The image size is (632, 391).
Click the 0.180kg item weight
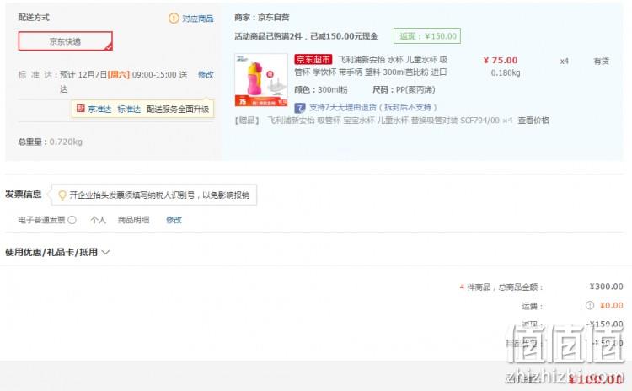506,73
